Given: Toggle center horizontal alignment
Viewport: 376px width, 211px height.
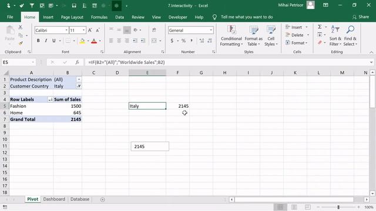Looking at the screenshot, I should tap(119, 40).
